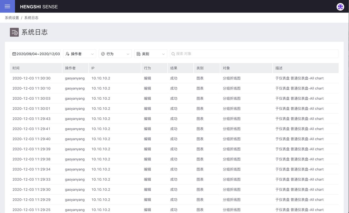Click the IP column header
The width and height of the screenshot is (349, 213).
(93, 68)
